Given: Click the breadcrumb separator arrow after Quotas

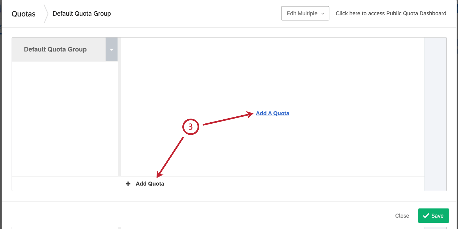Looking at the screenshot, I should tap(46, 13).
